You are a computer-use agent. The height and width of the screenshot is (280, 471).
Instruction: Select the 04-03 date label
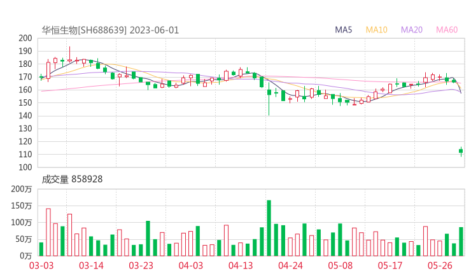tap(191, 265)
